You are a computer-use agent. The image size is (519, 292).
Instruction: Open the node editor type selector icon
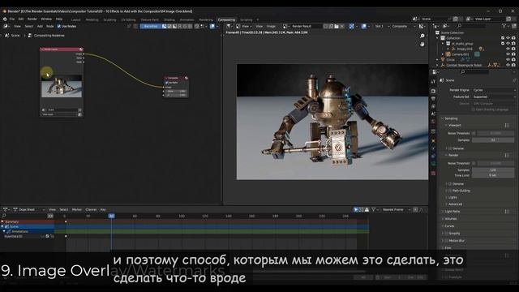click(x=6, y=26)
